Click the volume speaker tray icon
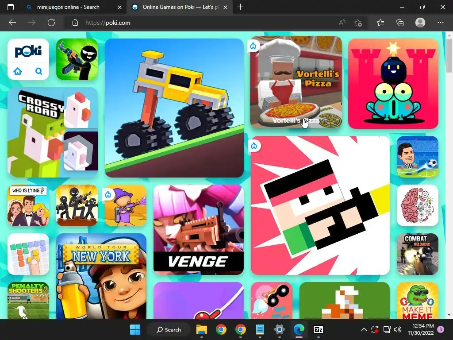453x340 pixels. coord(398,329)
